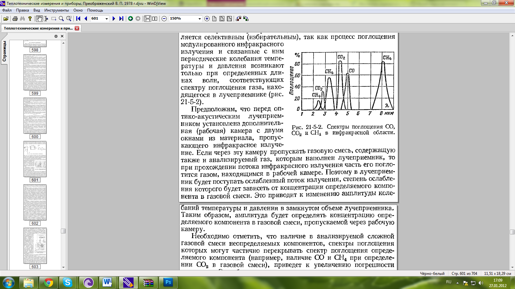
Task: Print the document via printer icon
Action: [15, 19]
